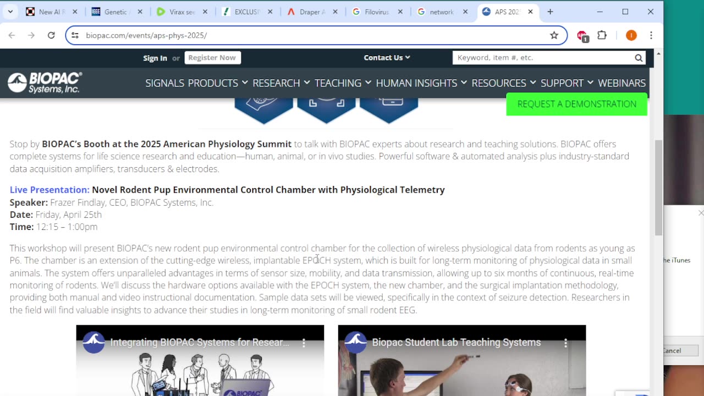The height and width of the screenshot is (396, 704).
Task: Close the Filovirus tab
Action: pos(400,12)
